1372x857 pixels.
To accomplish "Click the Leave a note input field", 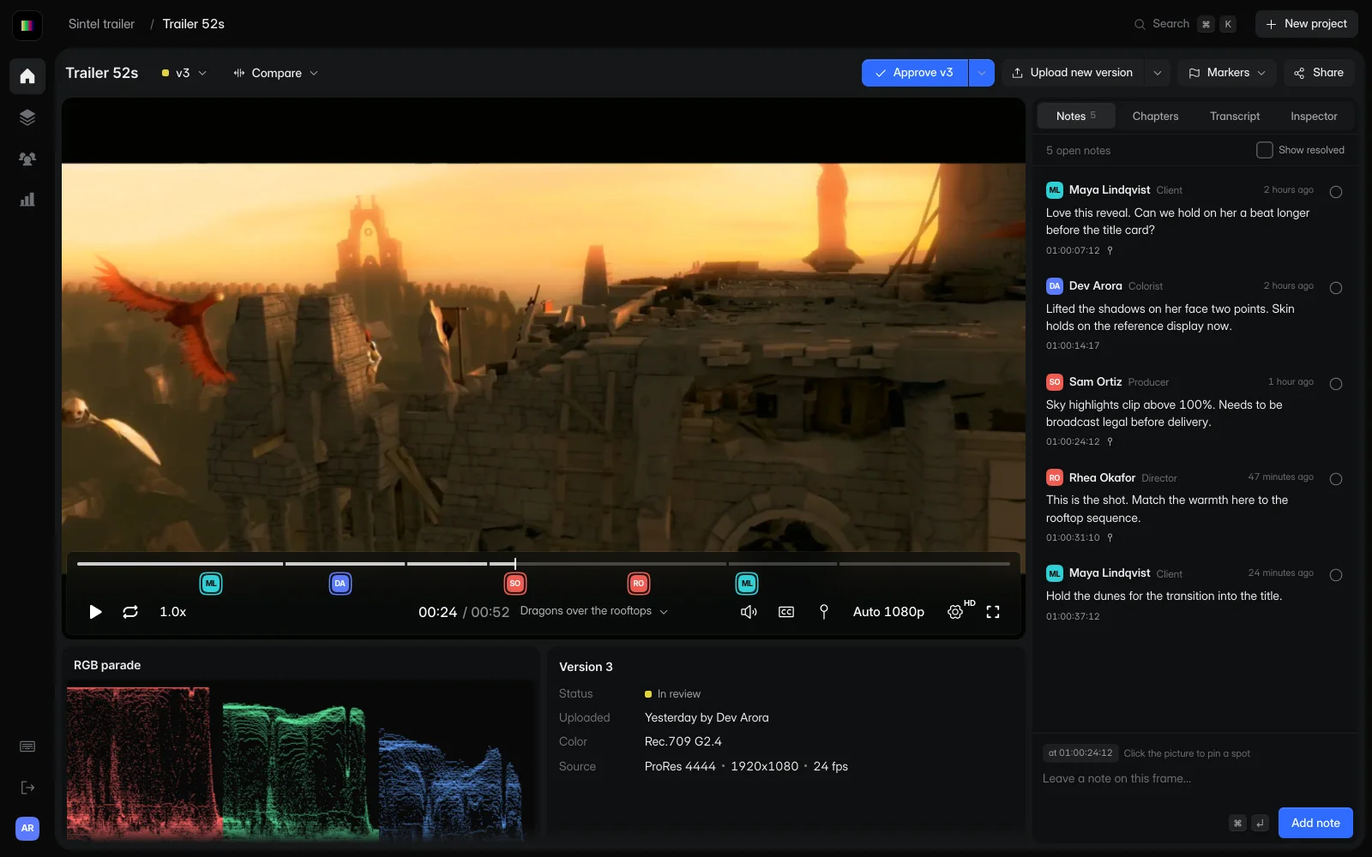I will 1197,778.
